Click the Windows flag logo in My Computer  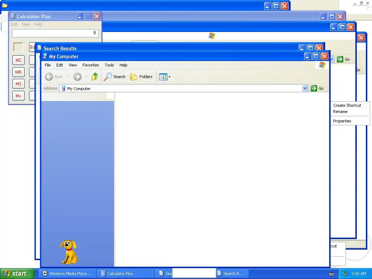[322, 65]
